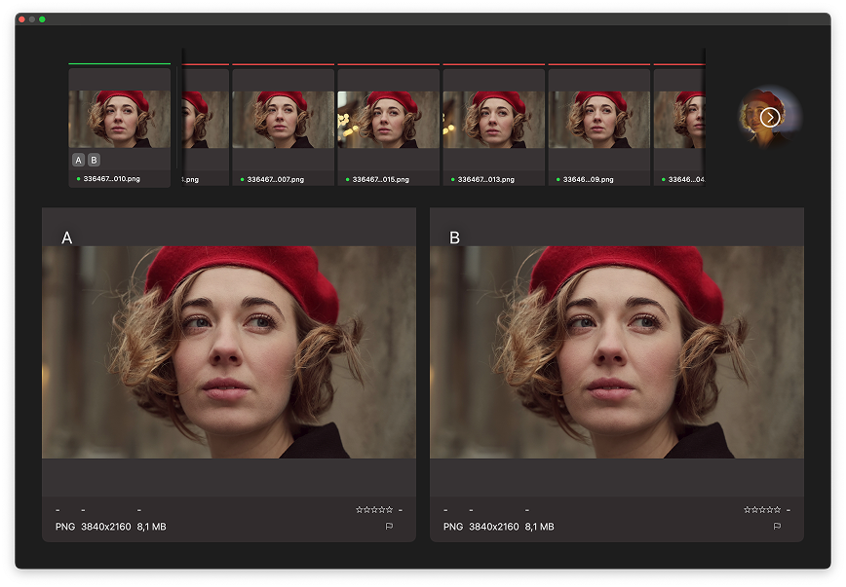Click the red close window button

click(22, 19)
